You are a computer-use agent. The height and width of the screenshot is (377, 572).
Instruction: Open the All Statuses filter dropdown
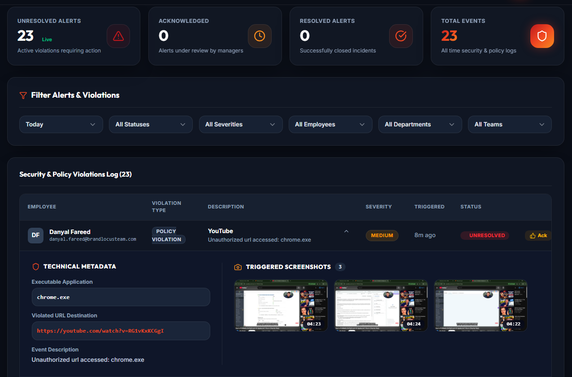151,125
